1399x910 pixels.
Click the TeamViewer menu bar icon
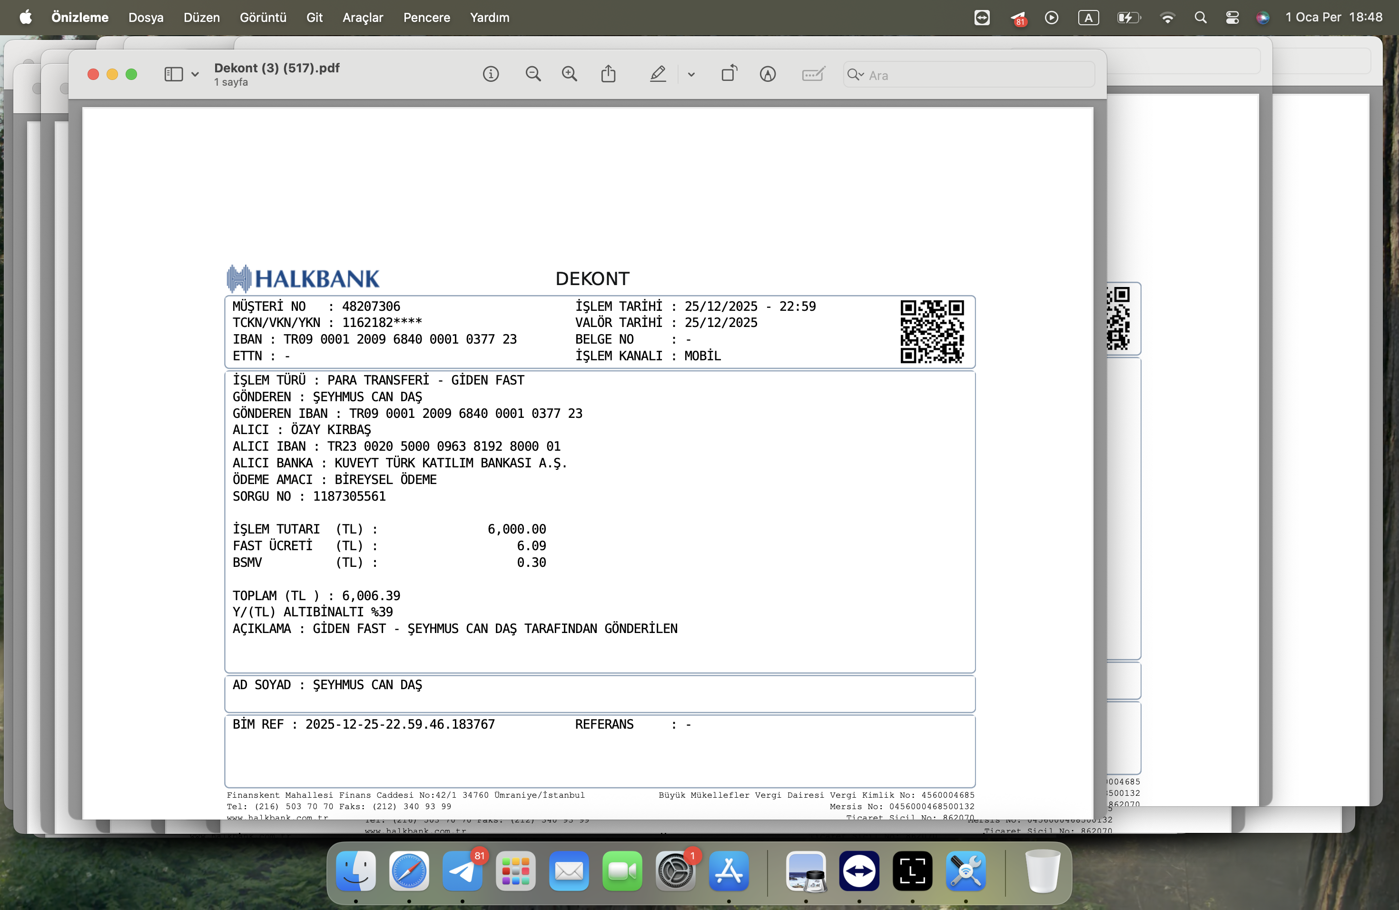982,18
